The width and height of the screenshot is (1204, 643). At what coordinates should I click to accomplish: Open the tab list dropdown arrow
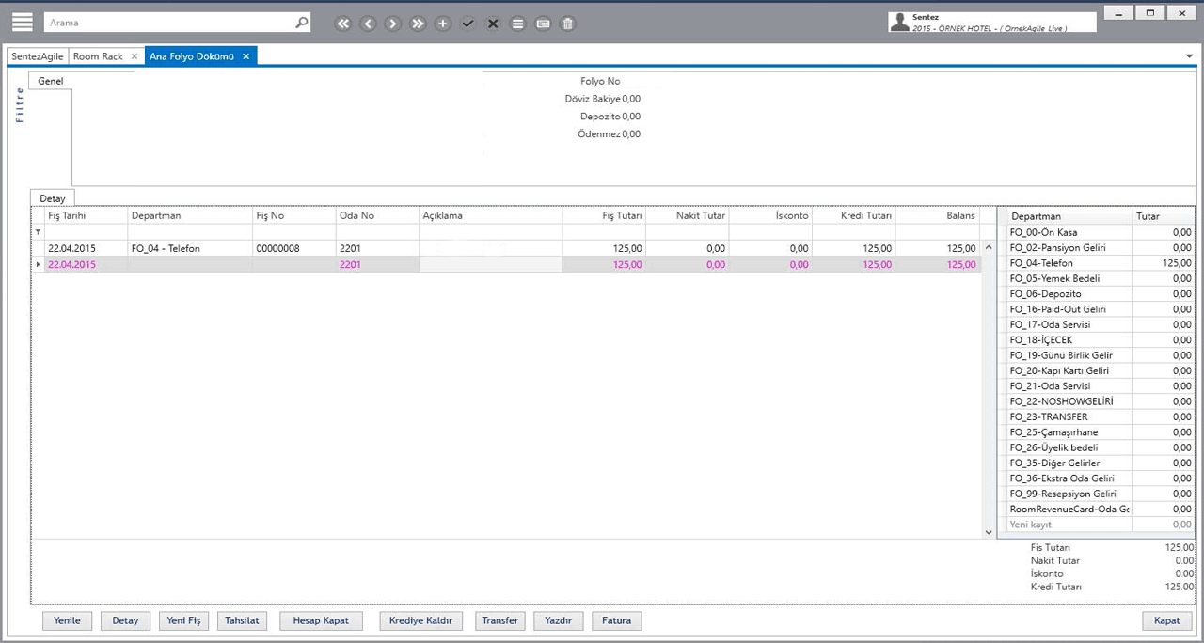coord(1190,56)
